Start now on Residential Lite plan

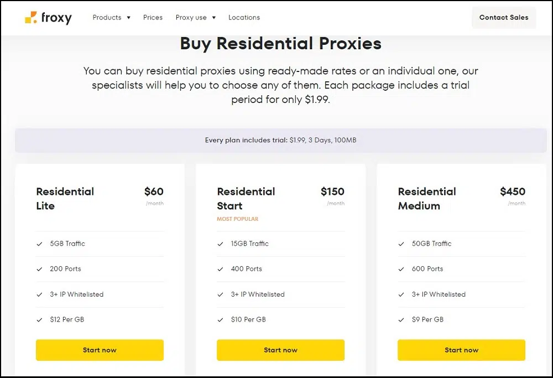100,350
